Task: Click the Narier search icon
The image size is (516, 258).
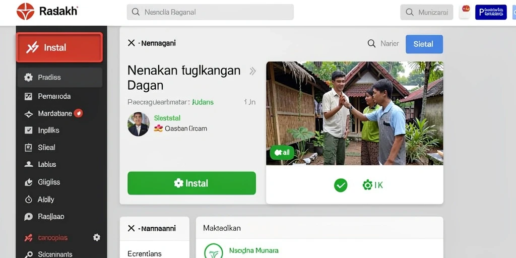Action: (371, 43)
